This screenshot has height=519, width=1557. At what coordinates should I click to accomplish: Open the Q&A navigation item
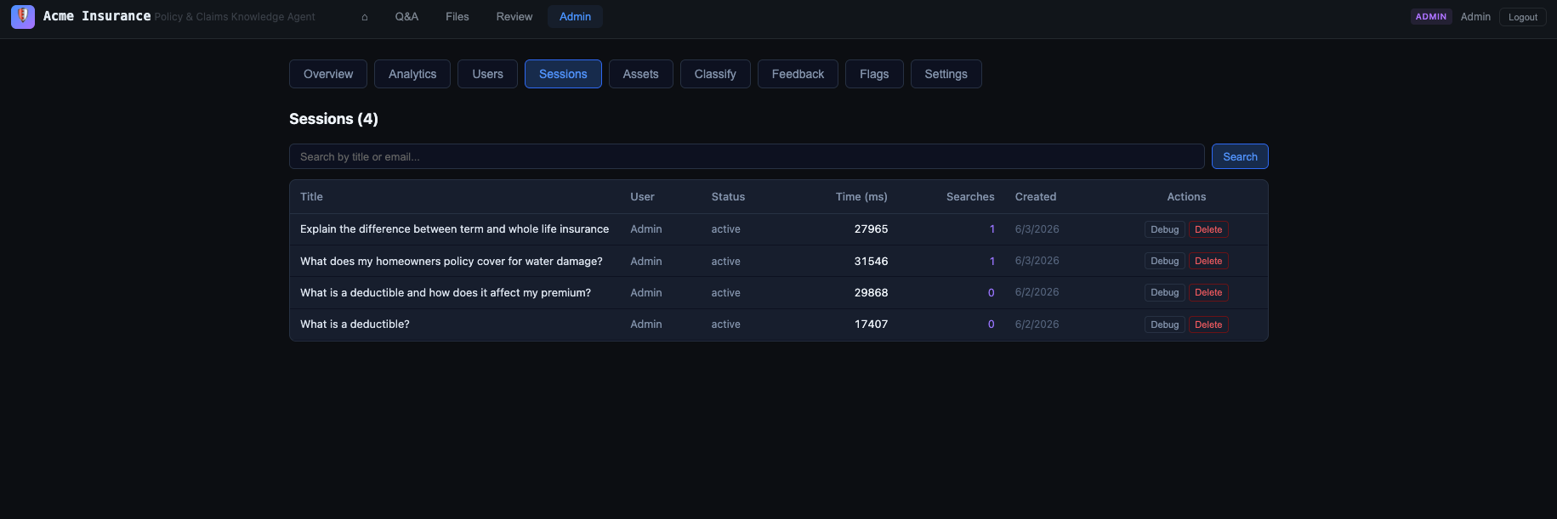coord(406,16)
